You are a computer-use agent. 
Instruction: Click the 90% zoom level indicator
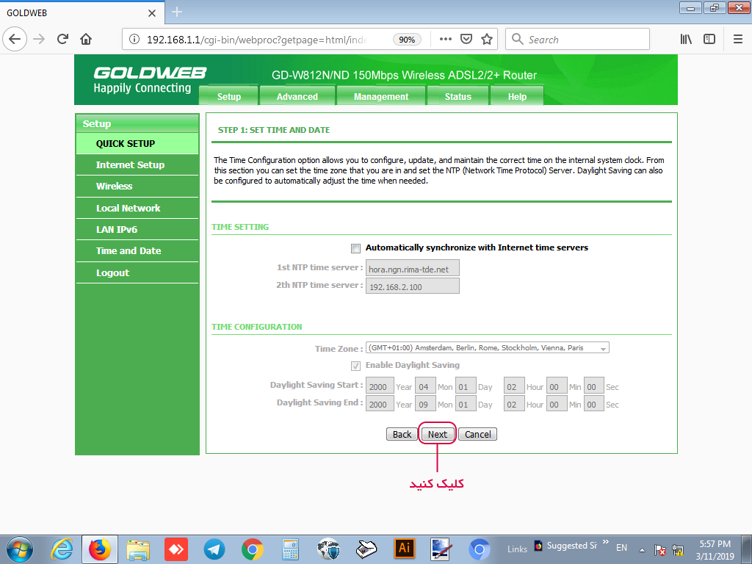click(406, 40)
